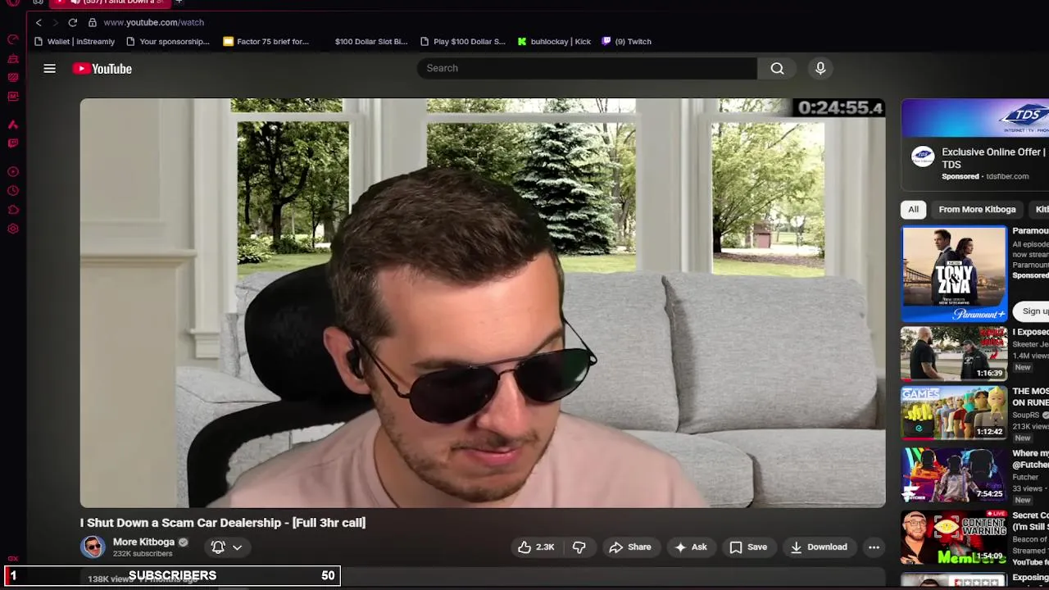Open the 1:12:42 GAMES video thumbnail

pos(954,413)
